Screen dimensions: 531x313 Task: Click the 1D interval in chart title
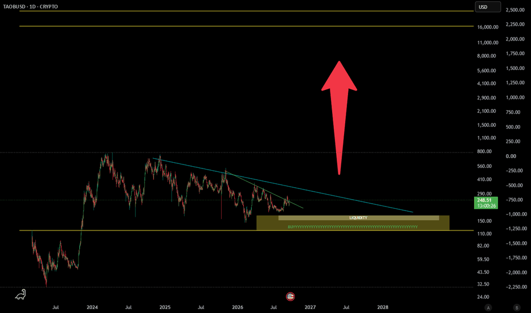32,6
